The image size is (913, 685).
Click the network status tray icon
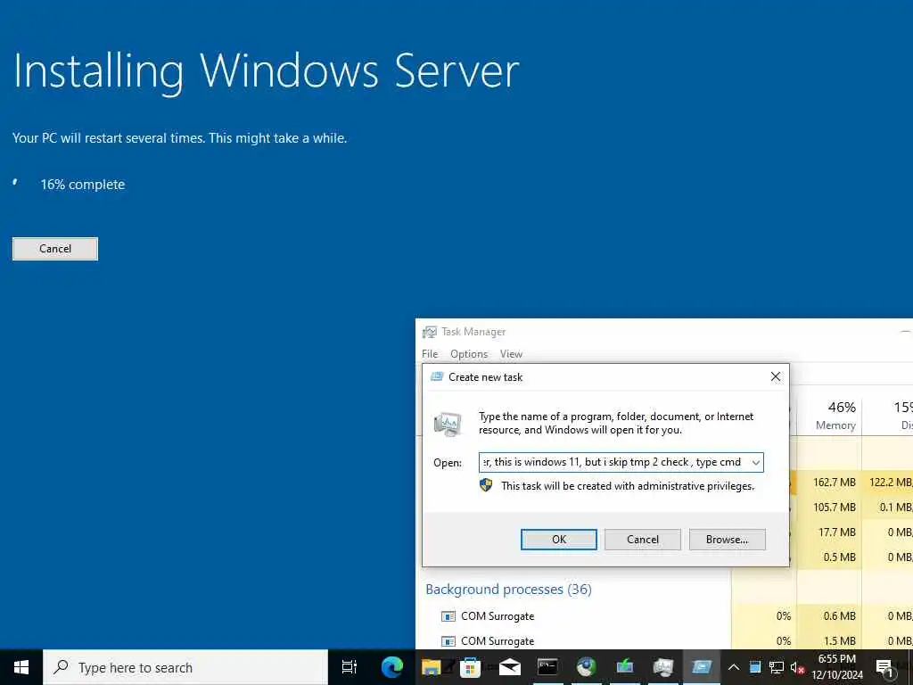[777, 667]
